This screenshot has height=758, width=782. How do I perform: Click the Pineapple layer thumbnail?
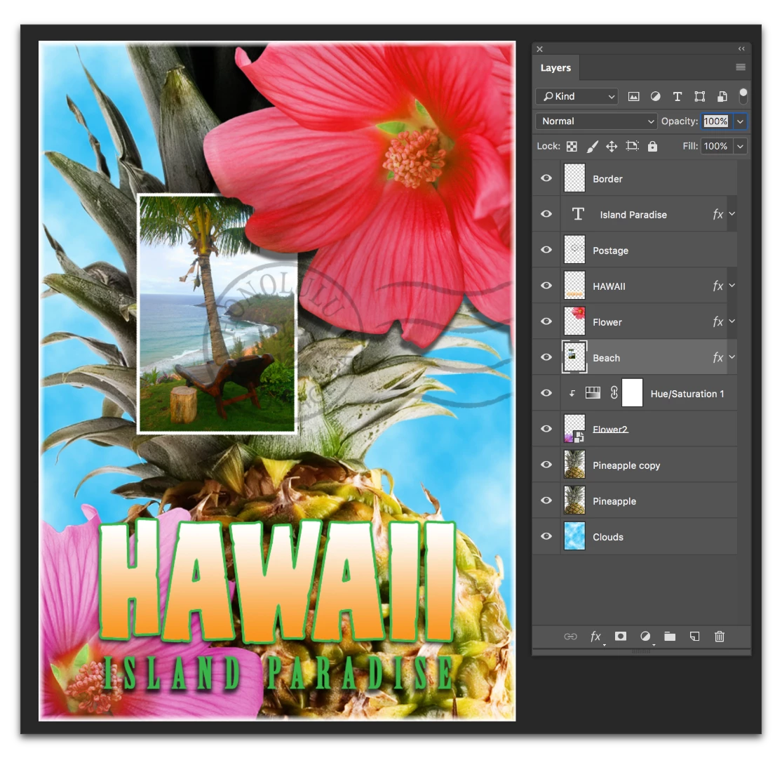coord(574,500)
